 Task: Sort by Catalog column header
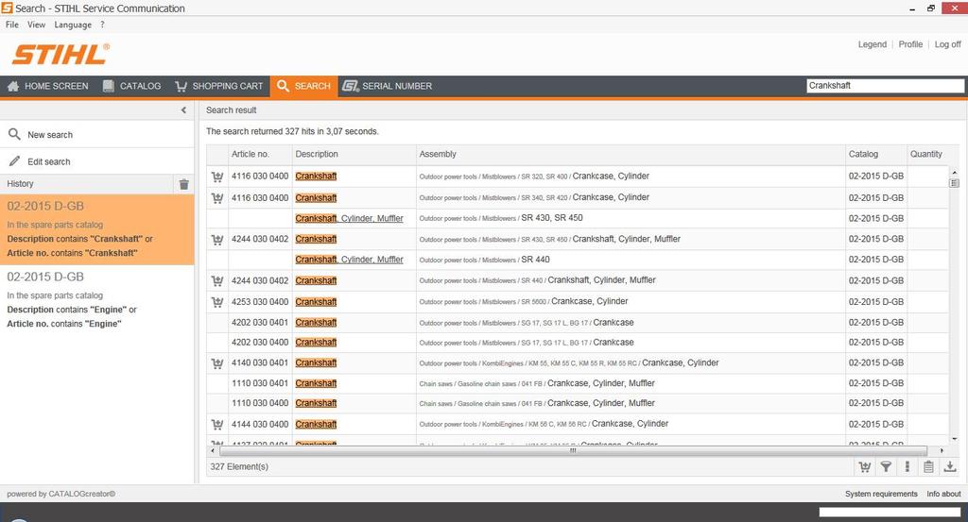pyautogui.click(x=875, y=154)
